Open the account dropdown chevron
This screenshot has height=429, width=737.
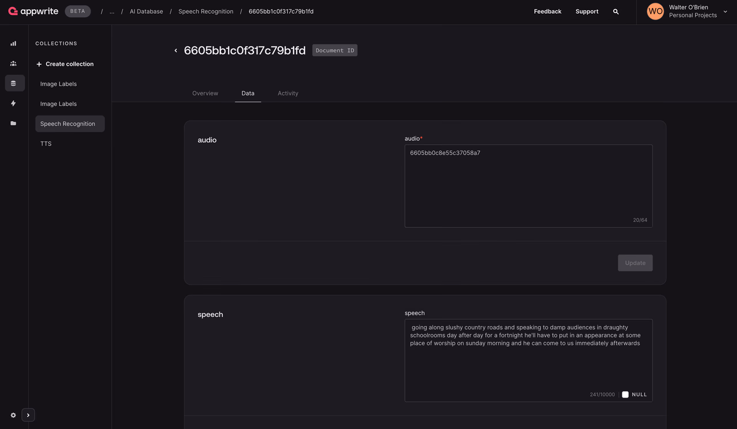[x=725, y=12]
